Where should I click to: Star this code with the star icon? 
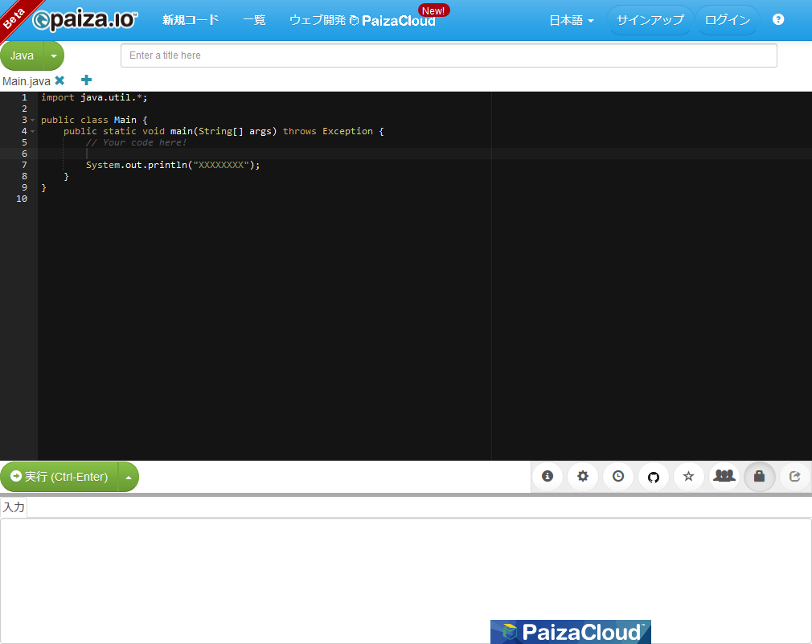pyautogui.click(x=688, y=477)
